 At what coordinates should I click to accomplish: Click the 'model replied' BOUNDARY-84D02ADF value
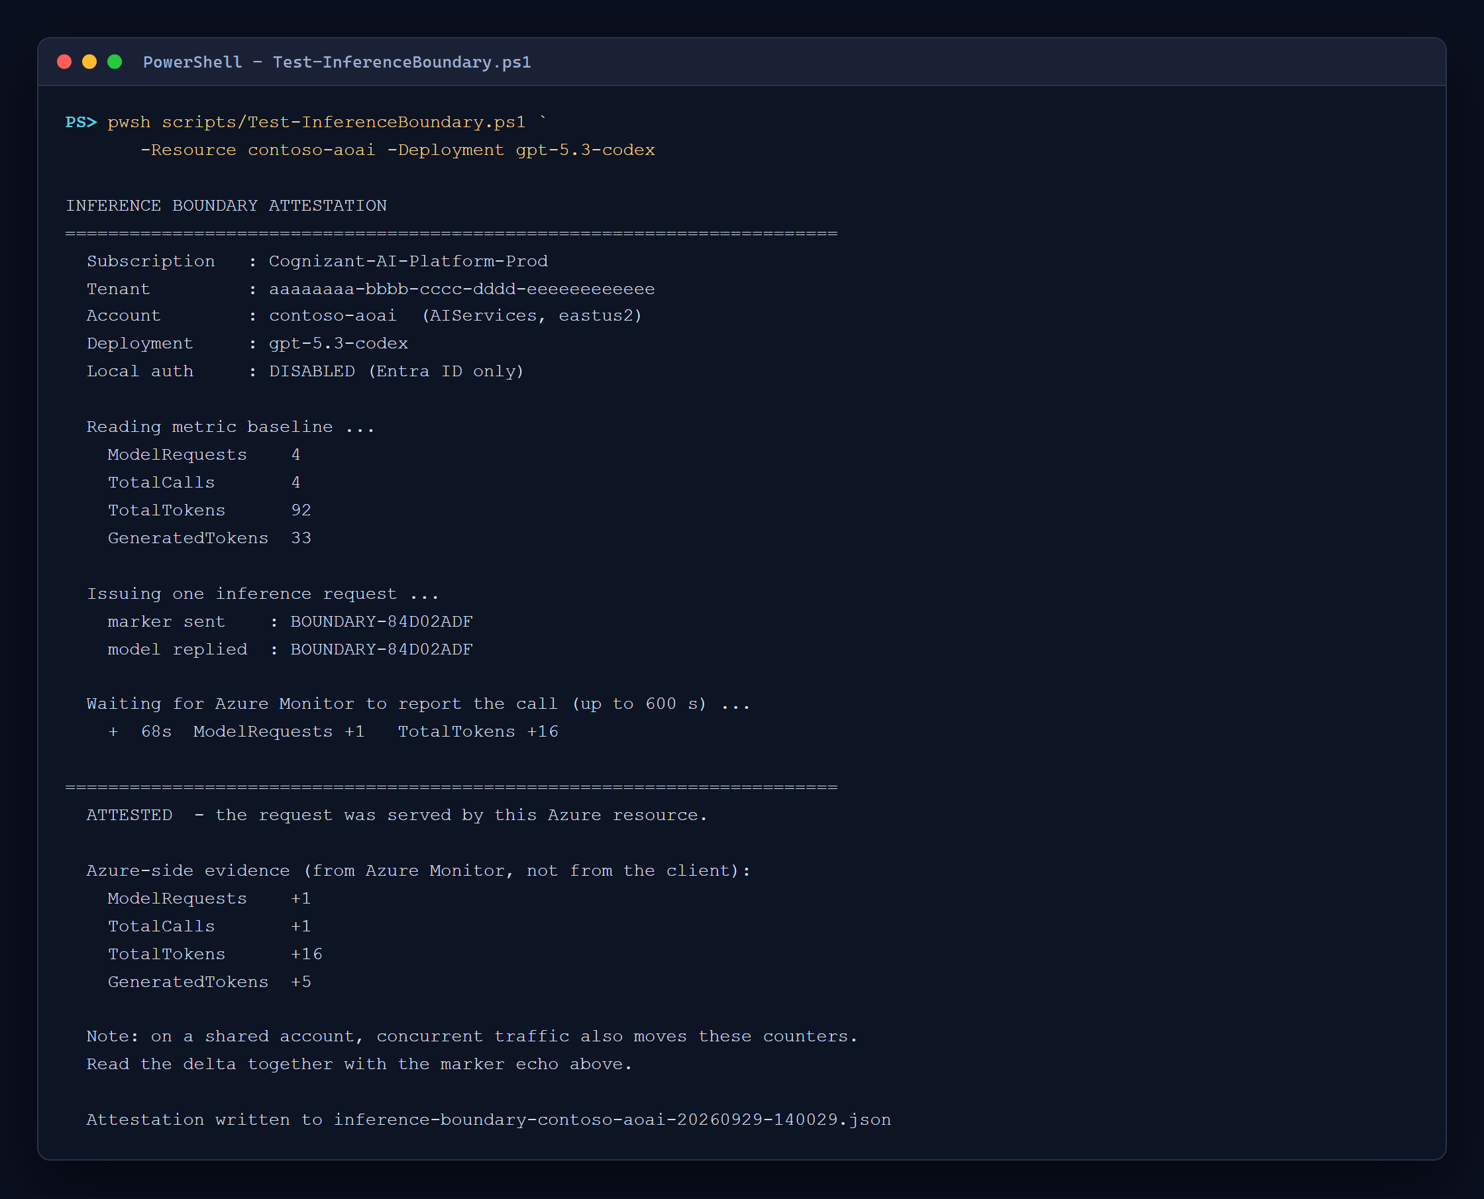click(x=382, y=649)
